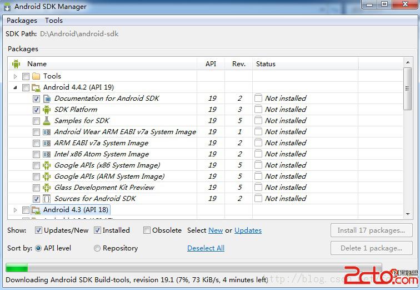The height and width of the screenshot is (290, 420).
Task: Click the package list vertical scrollbar thumb
Action: [x=407, y=89]
